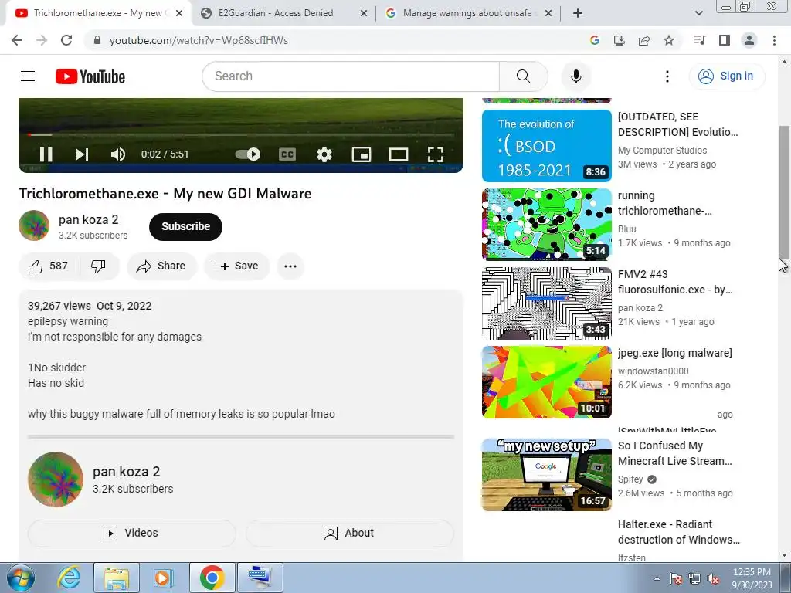The height and width of the screenshot is (593, 791).
Task: Click the Google icon in address bar
Action: pyautogui.click(x=595, y=40)
